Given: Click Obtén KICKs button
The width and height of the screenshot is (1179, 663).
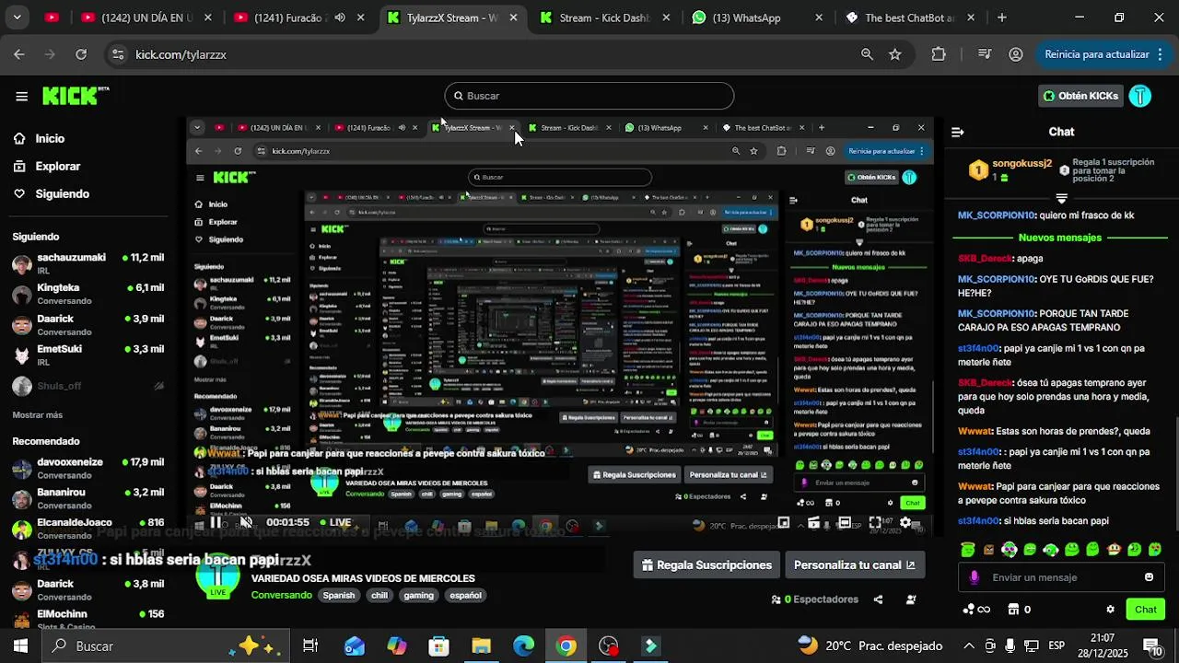Looking at the screenshot, I should click(1080, 96).
